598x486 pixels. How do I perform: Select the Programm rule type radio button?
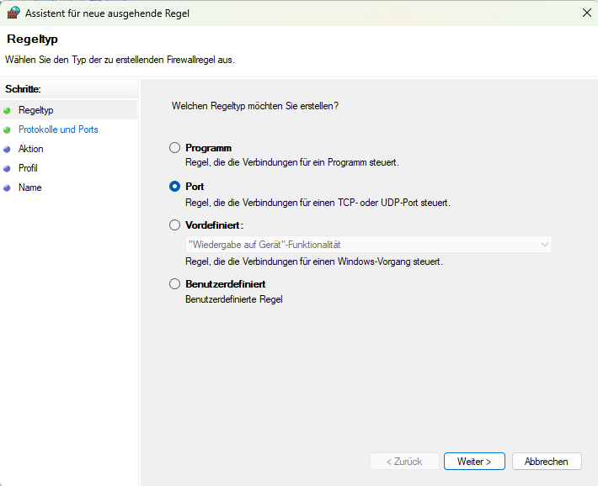point(175,148)
